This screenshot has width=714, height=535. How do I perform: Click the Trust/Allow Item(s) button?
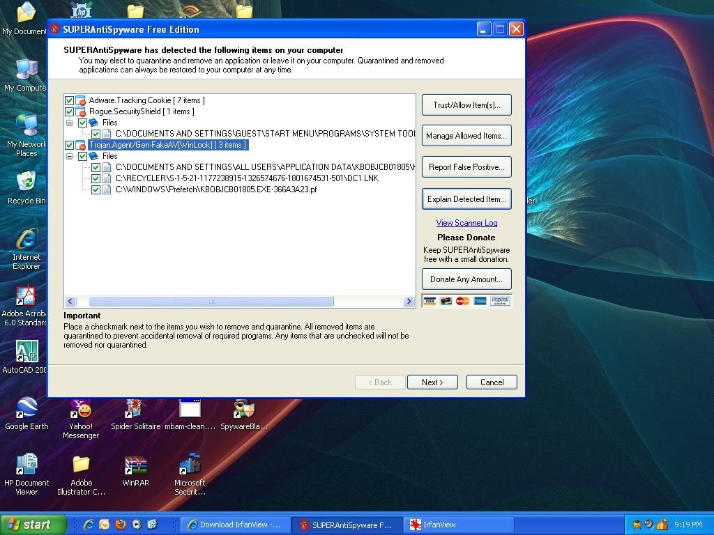click(466, 105)
